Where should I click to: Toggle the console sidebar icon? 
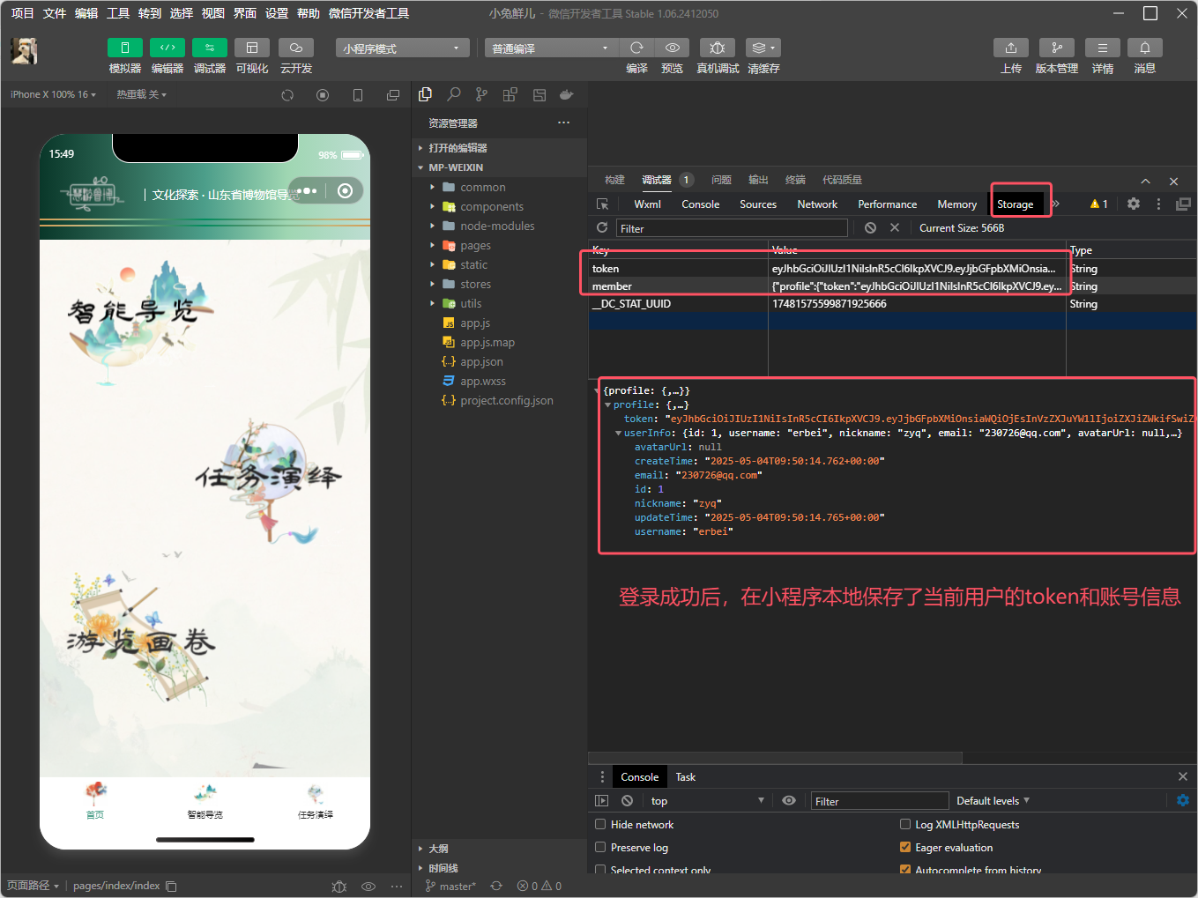[x=602, y=800]
